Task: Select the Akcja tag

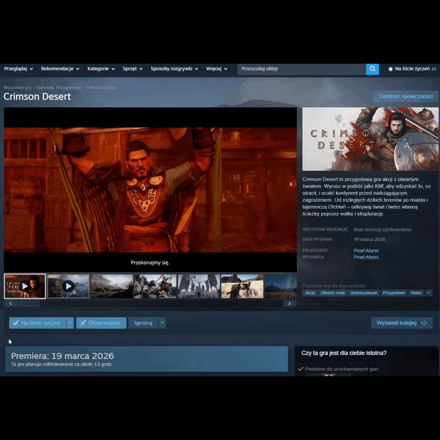Action: (x=309, y=293)
